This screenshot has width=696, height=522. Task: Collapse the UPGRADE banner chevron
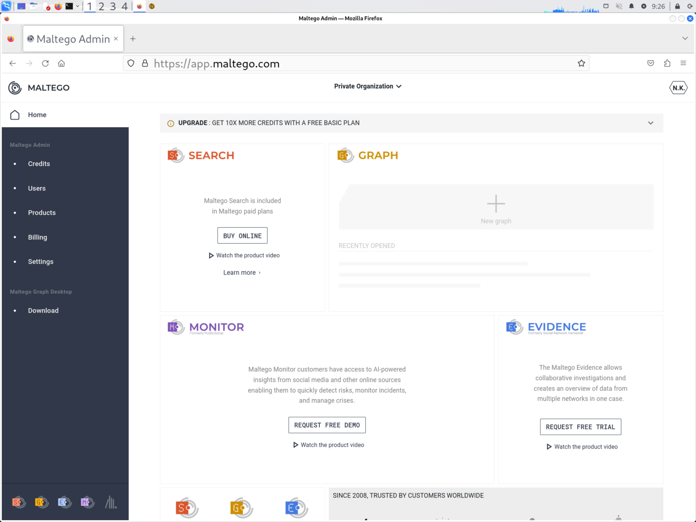(651, 123)
